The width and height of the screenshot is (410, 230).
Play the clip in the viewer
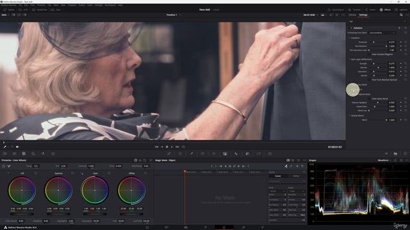coord(172,147)
